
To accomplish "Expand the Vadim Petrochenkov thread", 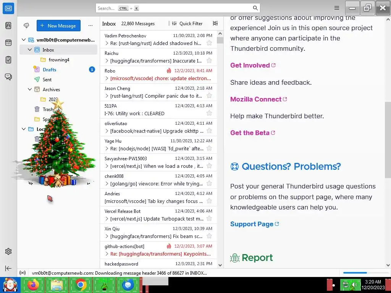I will click(x=107, y=43).
